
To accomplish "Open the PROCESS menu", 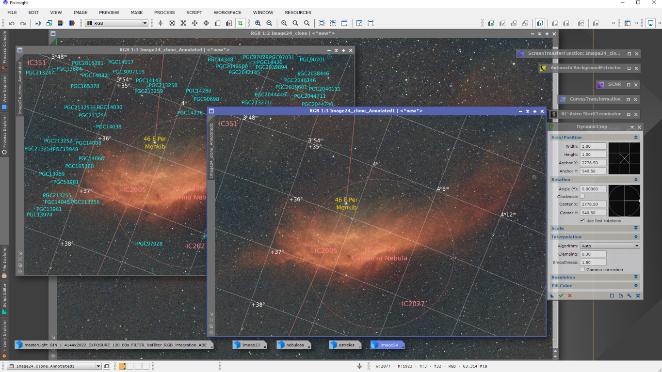I will (164, 12).
